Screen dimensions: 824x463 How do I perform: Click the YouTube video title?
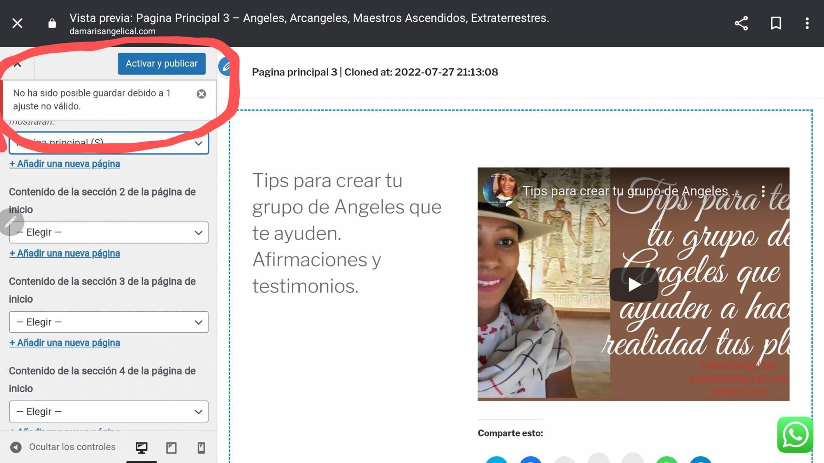pos(630,191)
